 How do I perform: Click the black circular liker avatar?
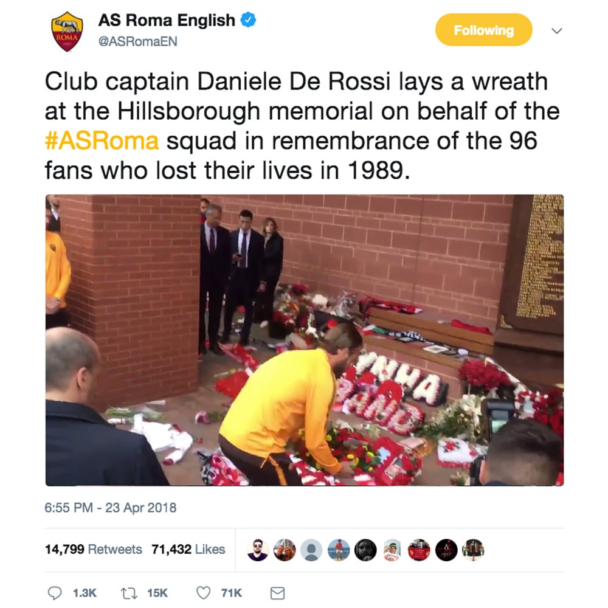tap(446, 550)
